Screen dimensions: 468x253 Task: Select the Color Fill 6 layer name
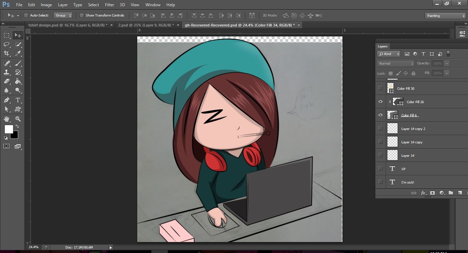(x=409, y=115)
